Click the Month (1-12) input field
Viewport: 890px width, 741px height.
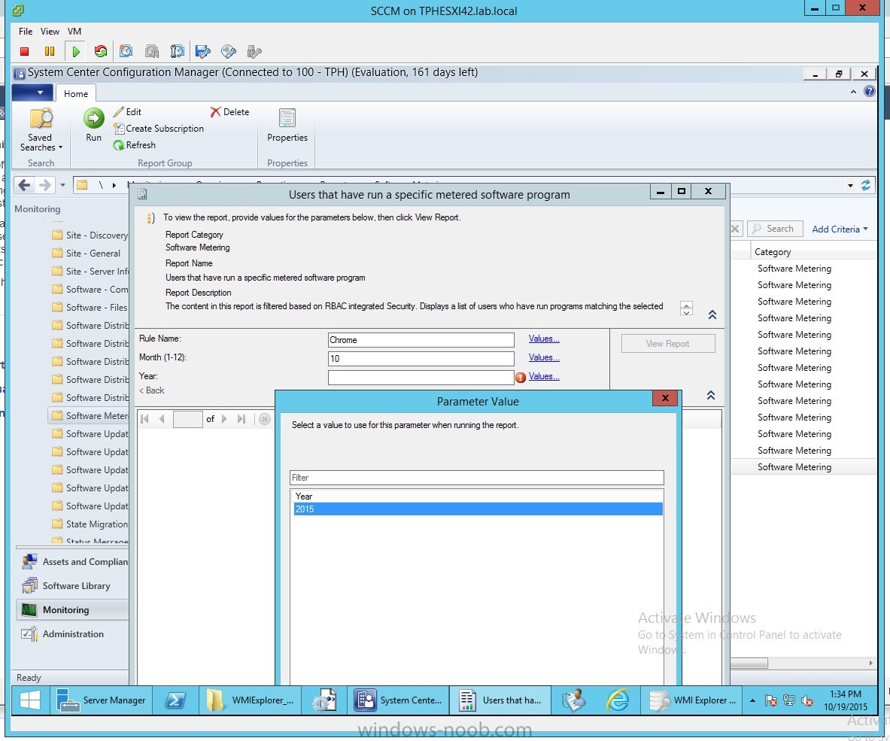421,359
